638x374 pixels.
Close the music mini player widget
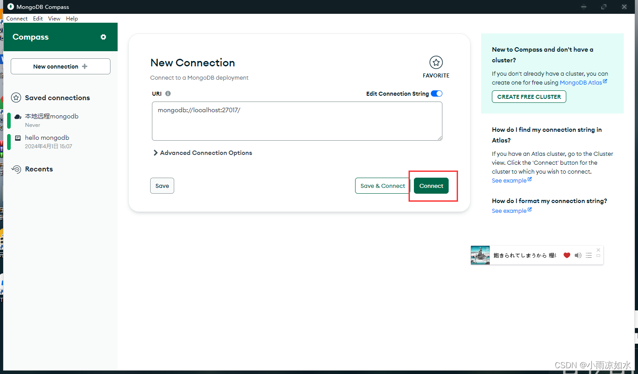tap(598, 250)
